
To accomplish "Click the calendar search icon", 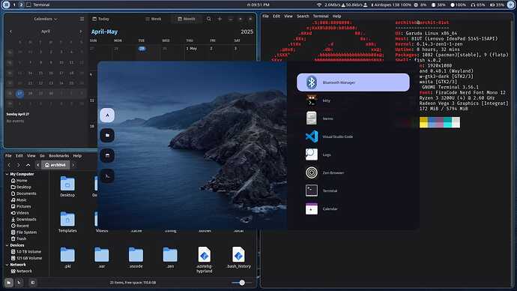I will (x=209, y=19).
